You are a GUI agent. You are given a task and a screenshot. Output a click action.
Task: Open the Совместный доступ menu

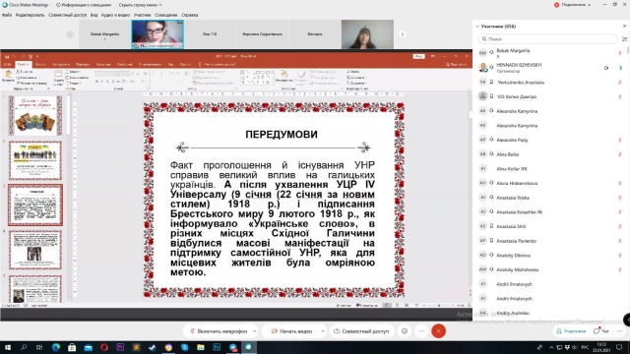pos(67,15)
